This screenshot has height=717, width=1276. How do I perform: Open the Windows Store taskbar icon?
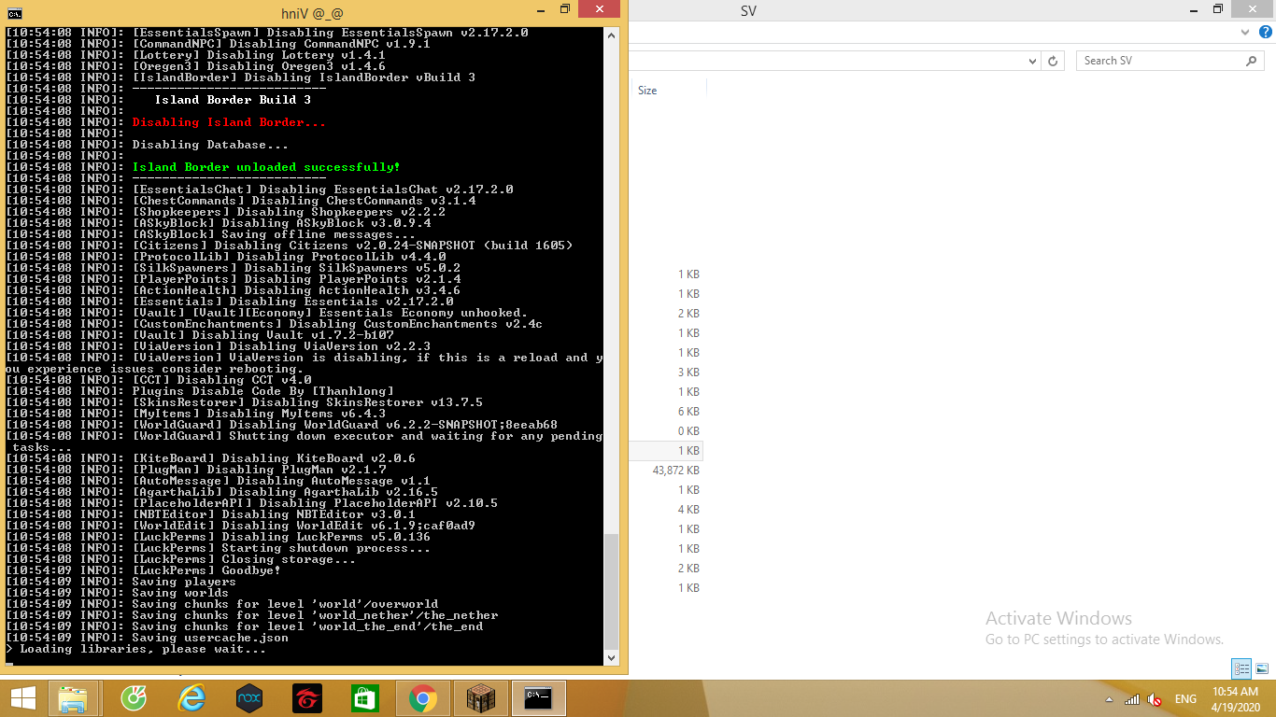click(x=365, y=698)
